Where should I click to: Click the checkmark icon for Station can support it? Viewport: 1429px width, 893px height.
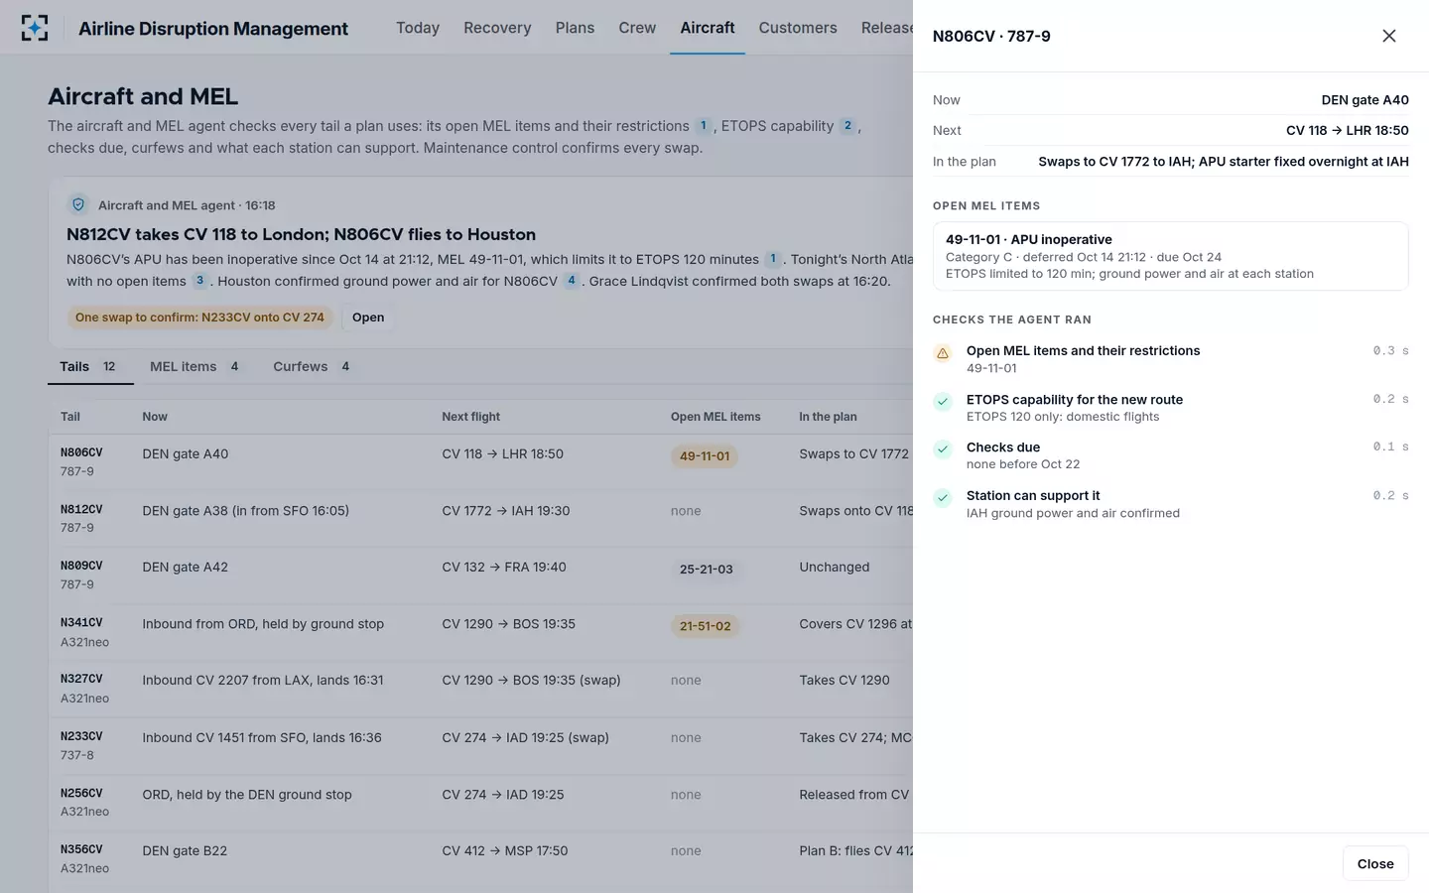943,498
